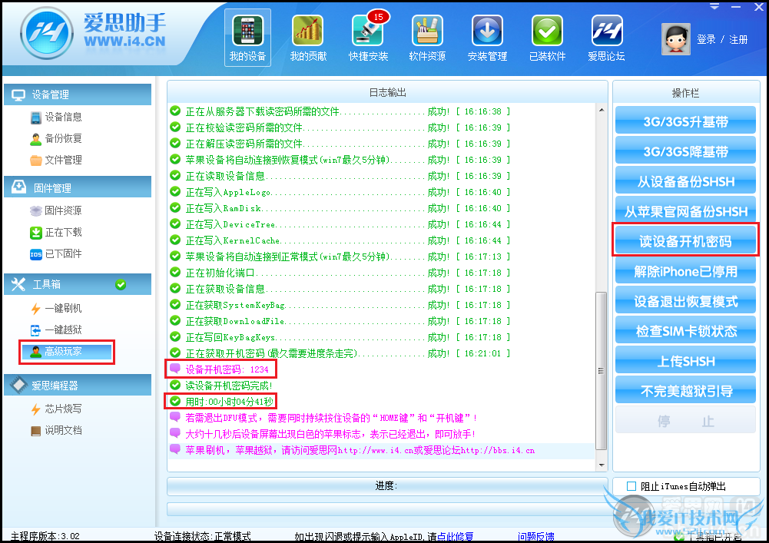Open 快捷安装 with badge 15
The width and height of the screenshot is (769, 543).
tap(368, 38)
